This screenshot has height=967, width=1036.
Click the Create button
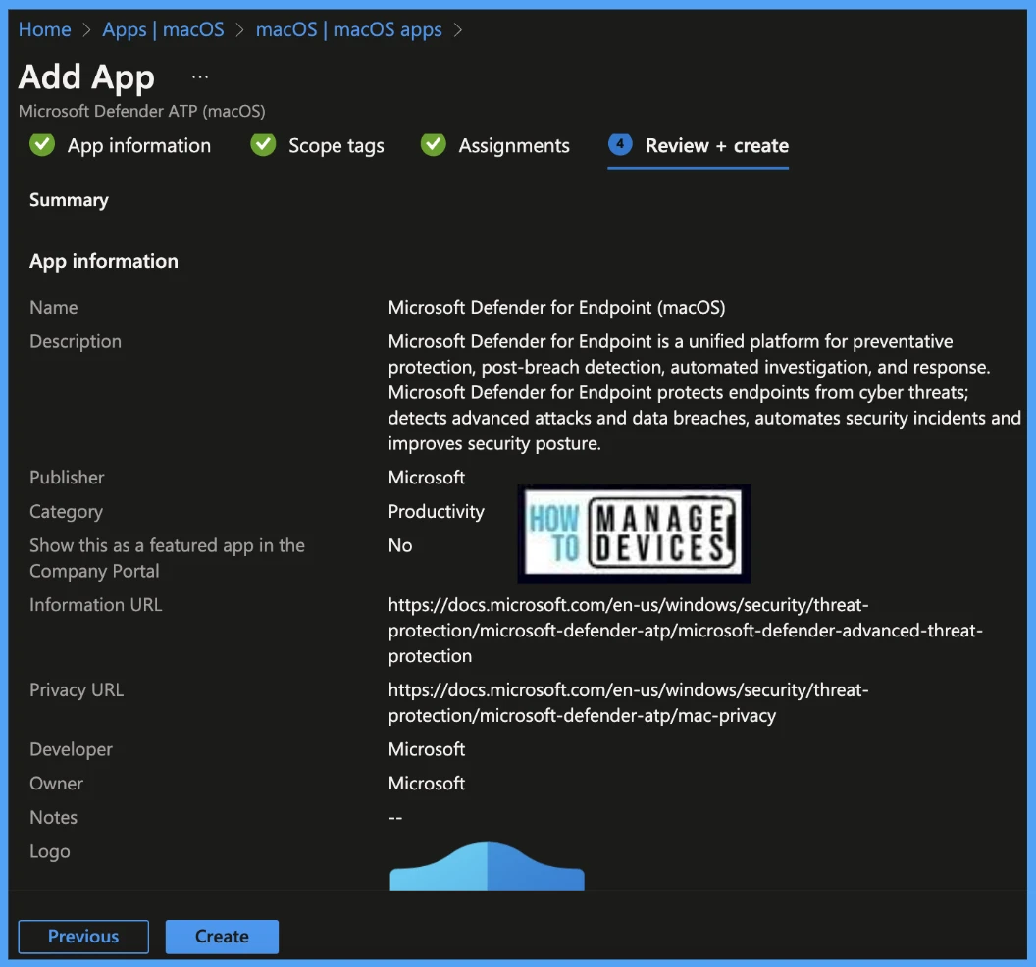[222, 936]
